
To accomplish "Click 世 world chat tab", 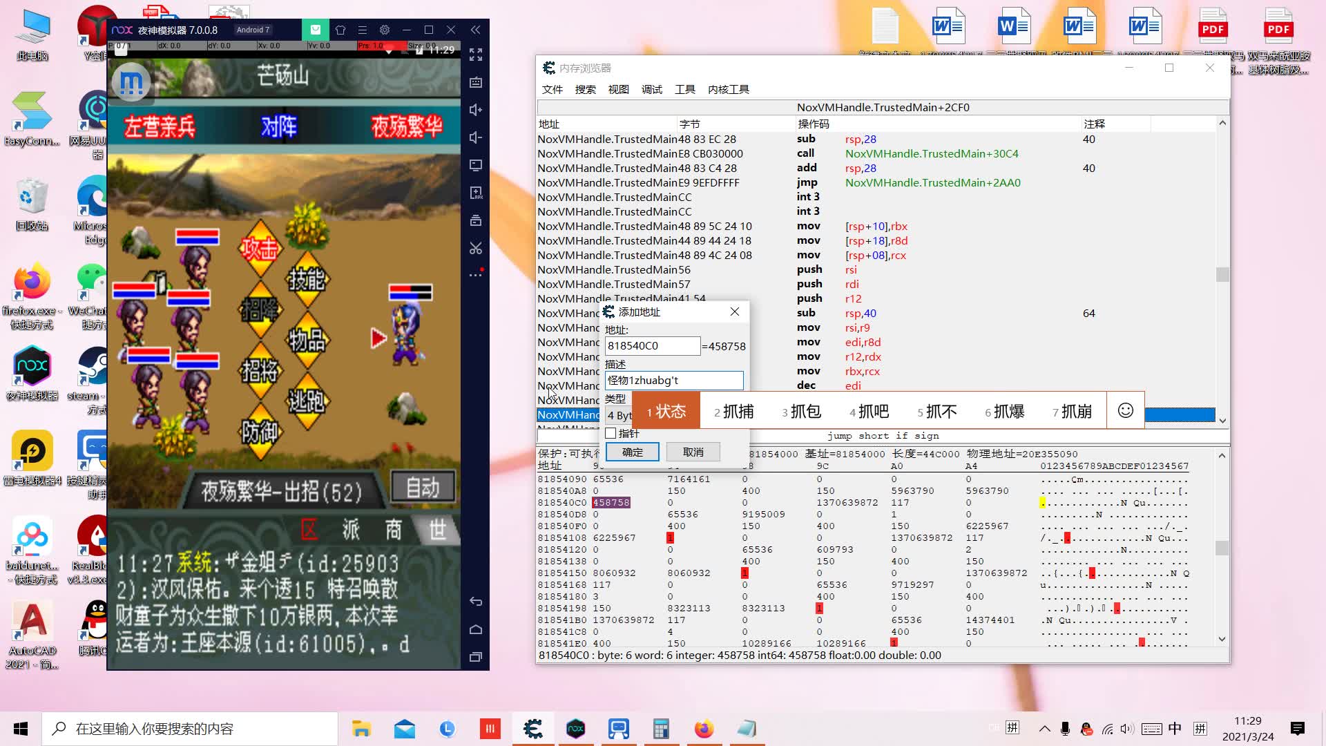I will (437, 530).
